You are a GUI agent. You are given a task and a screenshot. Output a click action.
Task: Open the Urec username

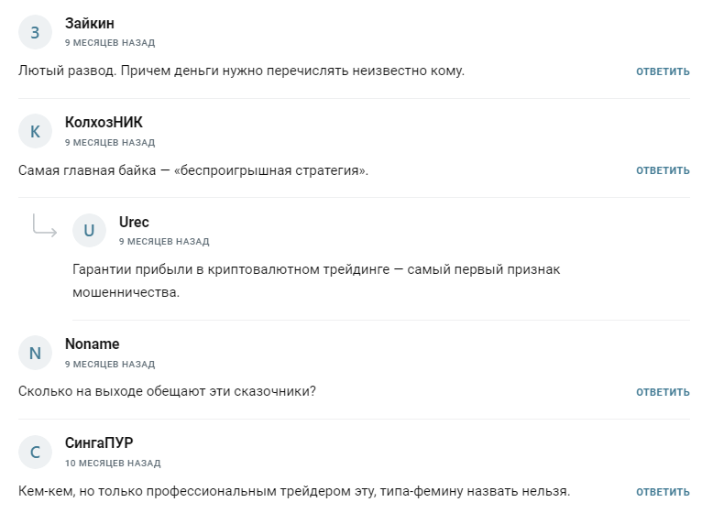[134, 223]
